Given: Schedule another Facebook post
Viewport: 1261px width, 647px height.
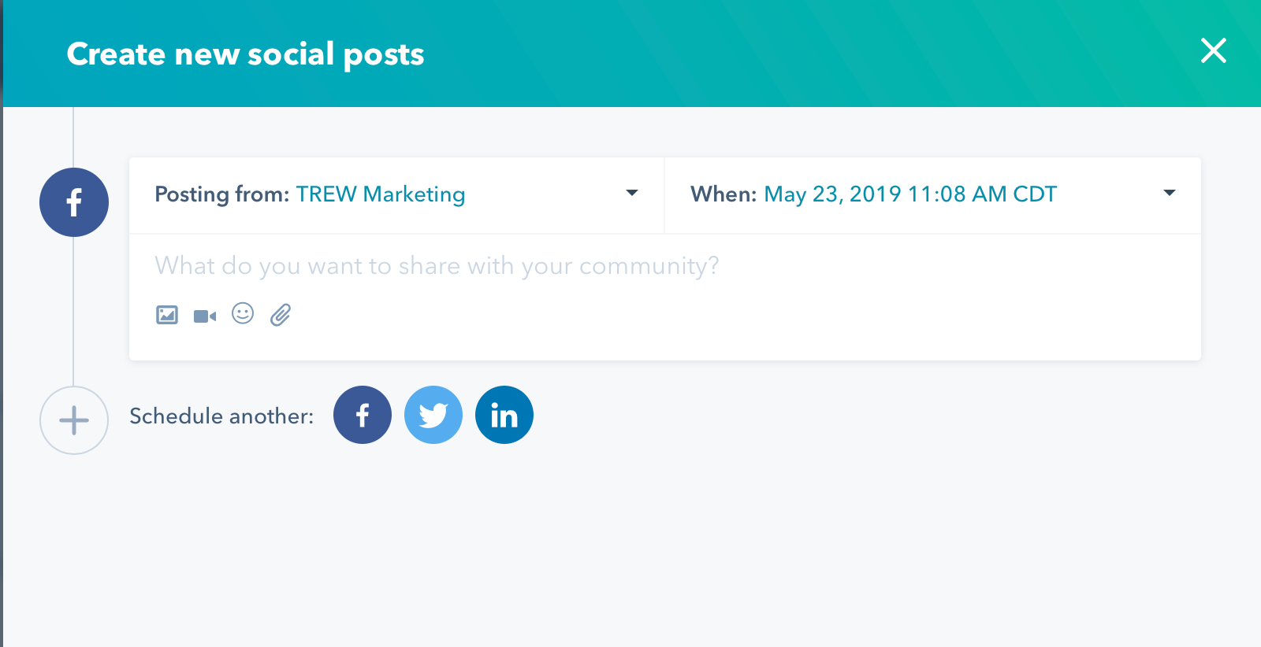Looking at the screenshot, I should point(363,415).
